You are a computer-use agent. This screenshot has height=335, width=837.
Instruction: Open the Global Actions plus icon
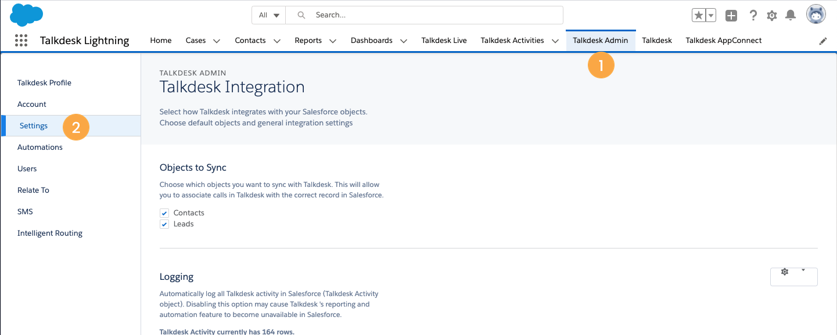point(731,16)
